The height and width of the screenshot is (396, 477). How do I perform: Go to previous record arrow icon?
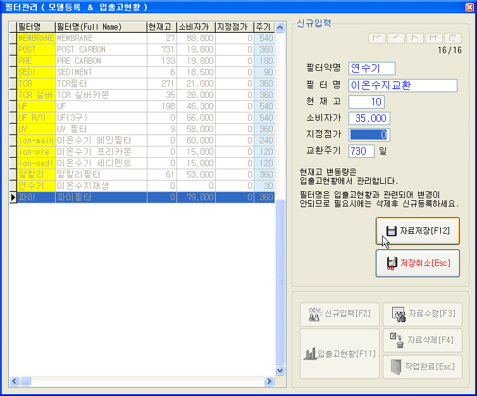(396, 38)
